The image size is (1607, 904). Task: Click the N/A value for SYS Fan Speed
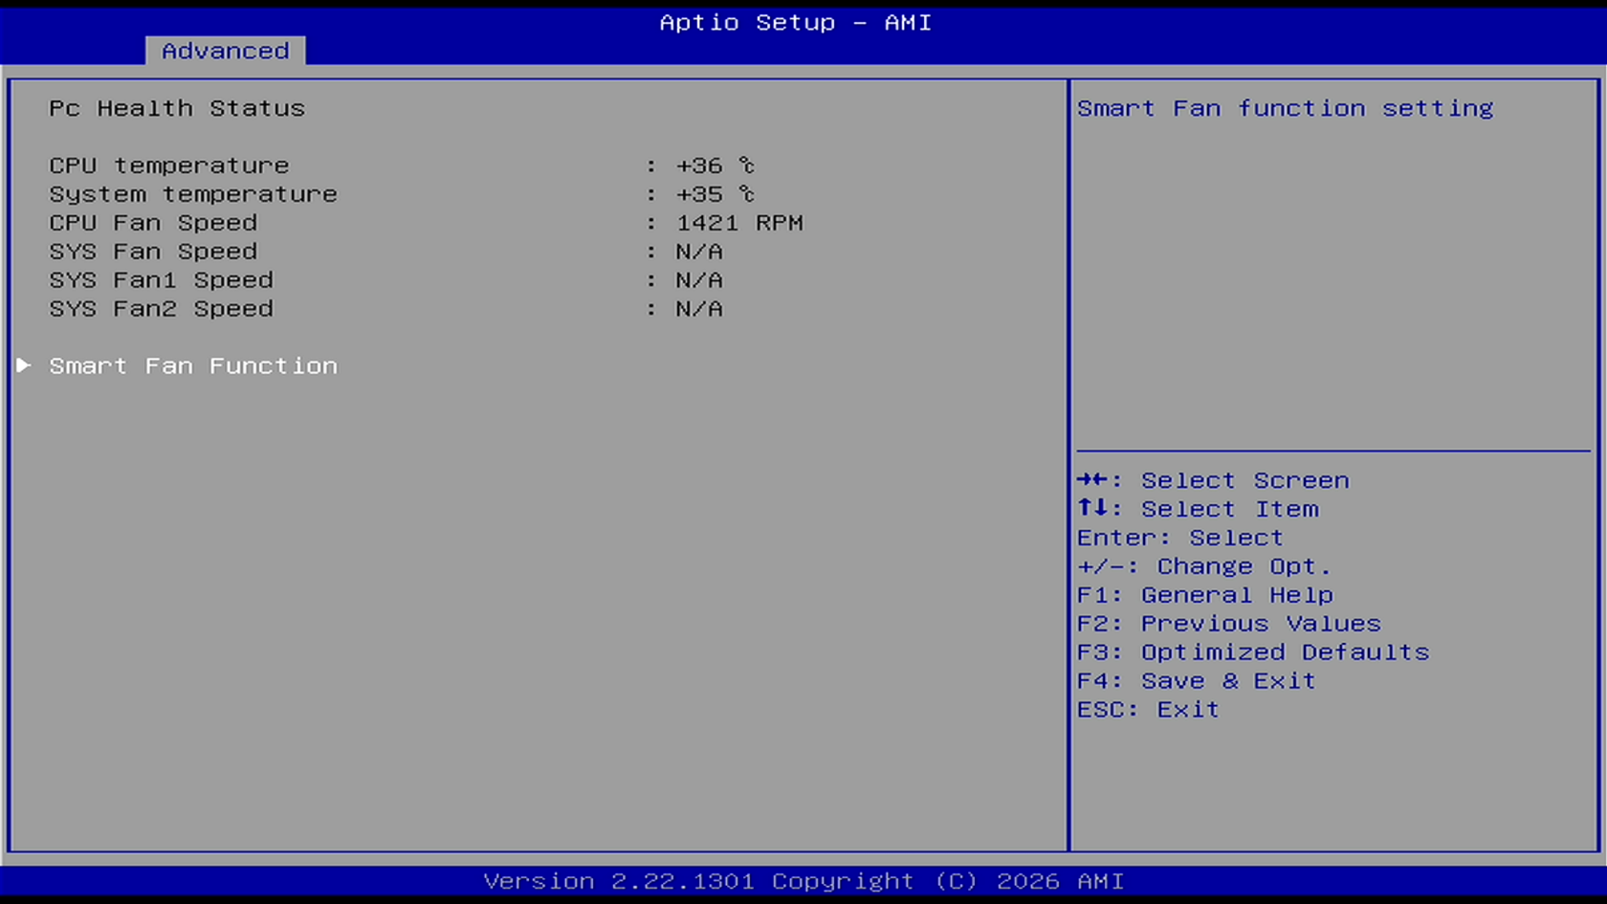click(699, 252)
